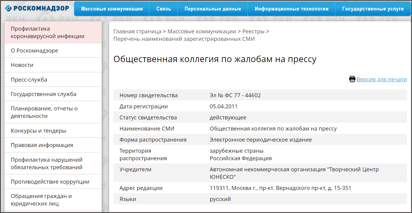Click registration date 05.04.2011
The width and height of the screenshot is (412, 213).
click(224, 106)
